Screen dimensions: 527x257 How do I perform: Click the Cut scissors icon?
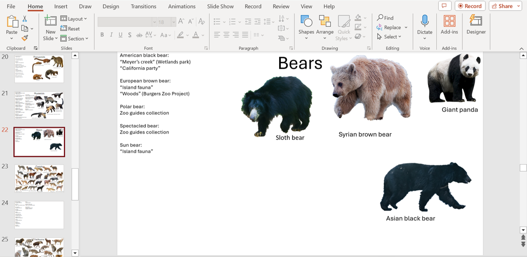pyautogui.click(x=25, y=19)
